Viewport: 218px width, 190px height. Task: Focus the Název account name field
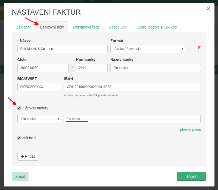tap(62, 49)
